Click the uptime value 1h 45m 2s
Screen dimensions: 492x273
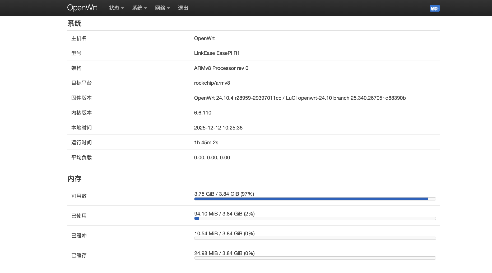point(206,142)
